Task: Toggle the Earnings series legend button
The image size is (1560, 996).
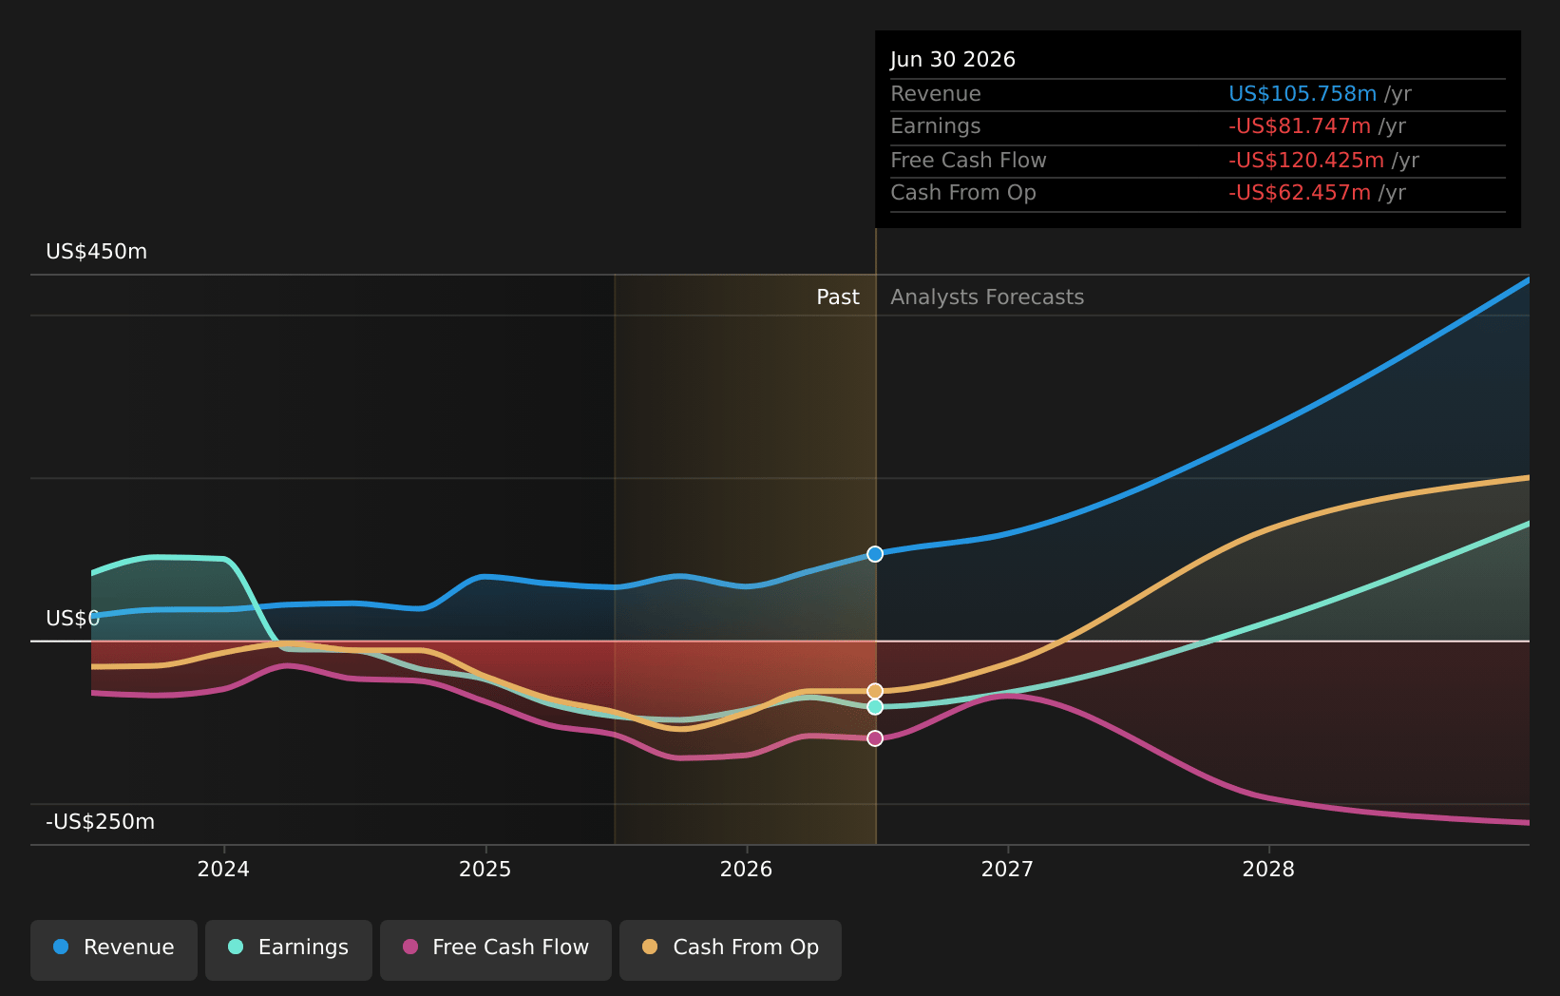Action: pos(289,949)
